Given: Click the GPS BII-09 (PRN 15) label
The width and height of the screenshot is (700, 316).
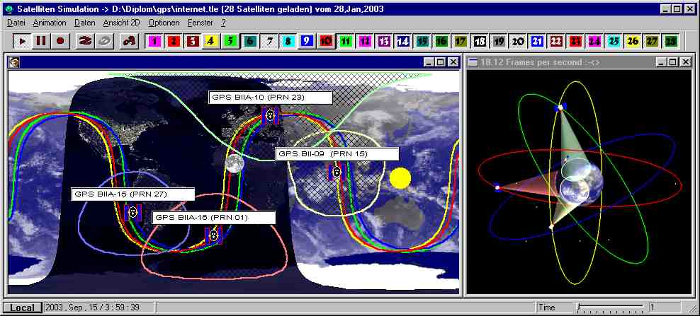Looking at the screenshot, I should pyautogui.click(x=337, y=154).
